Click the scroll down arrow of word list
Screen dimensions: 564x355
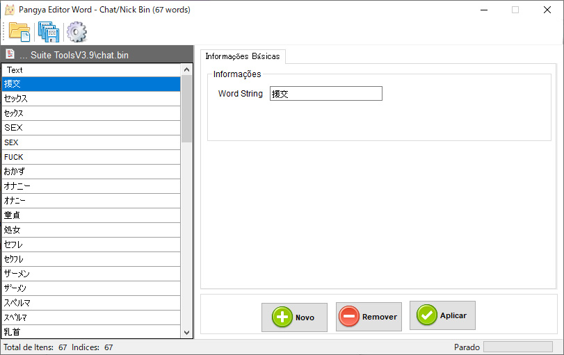coord(186,332)
